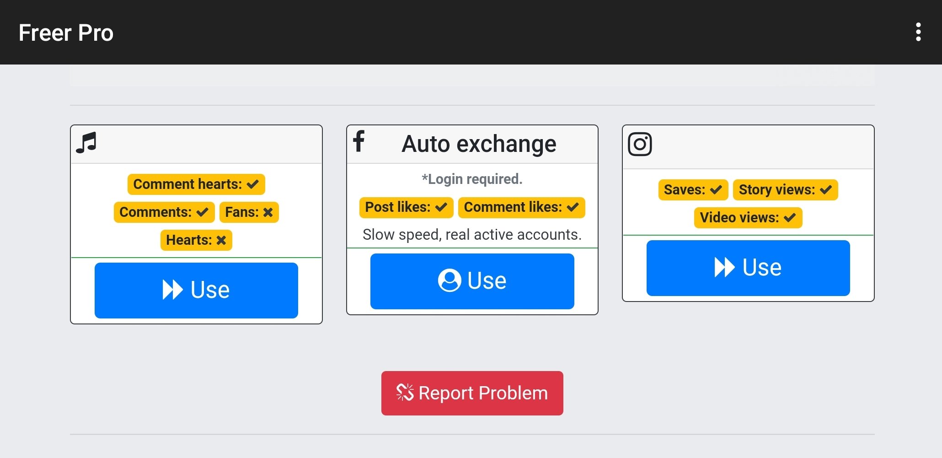
Task: Open the three-dot overflow menu
Action: tap(918, 32)
